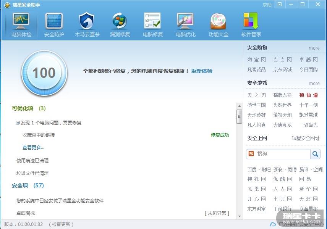This screenshot has width=327, height=229.
Task: Click 检查更新 link in status bar
Action: click(61, 224)
